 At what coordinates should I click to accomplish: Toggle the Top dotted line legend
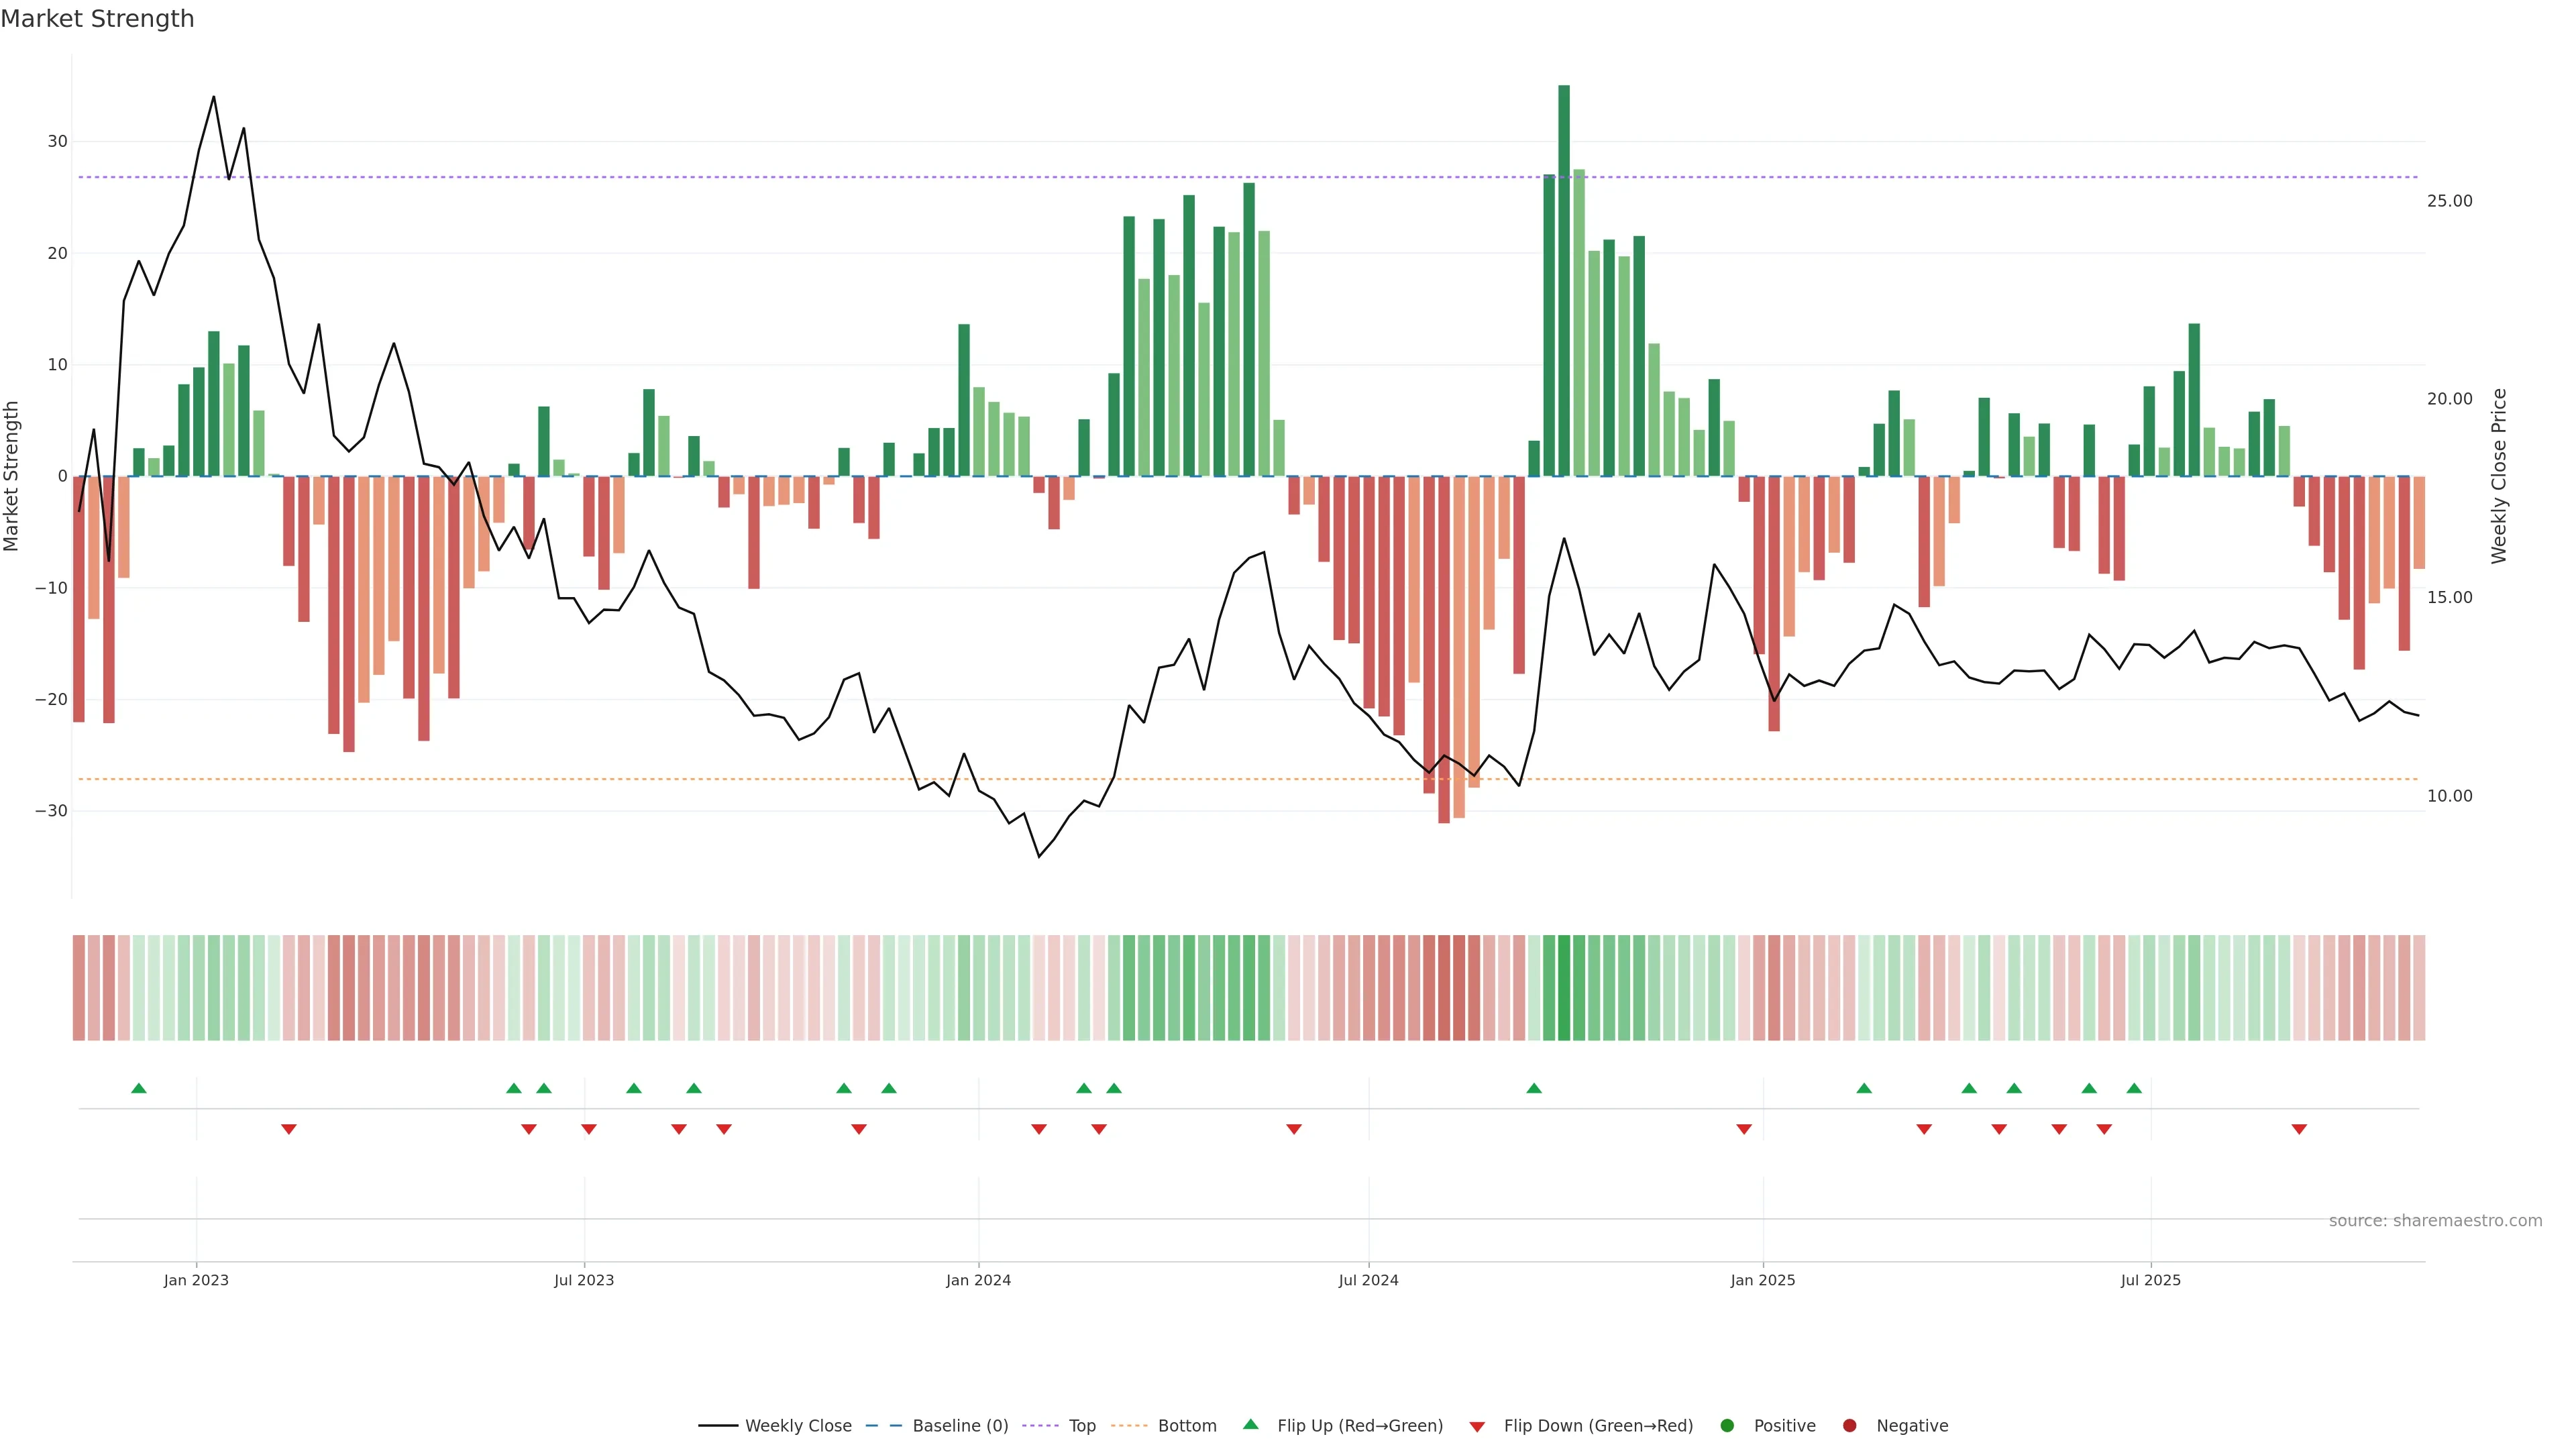click(1040, 1426)
